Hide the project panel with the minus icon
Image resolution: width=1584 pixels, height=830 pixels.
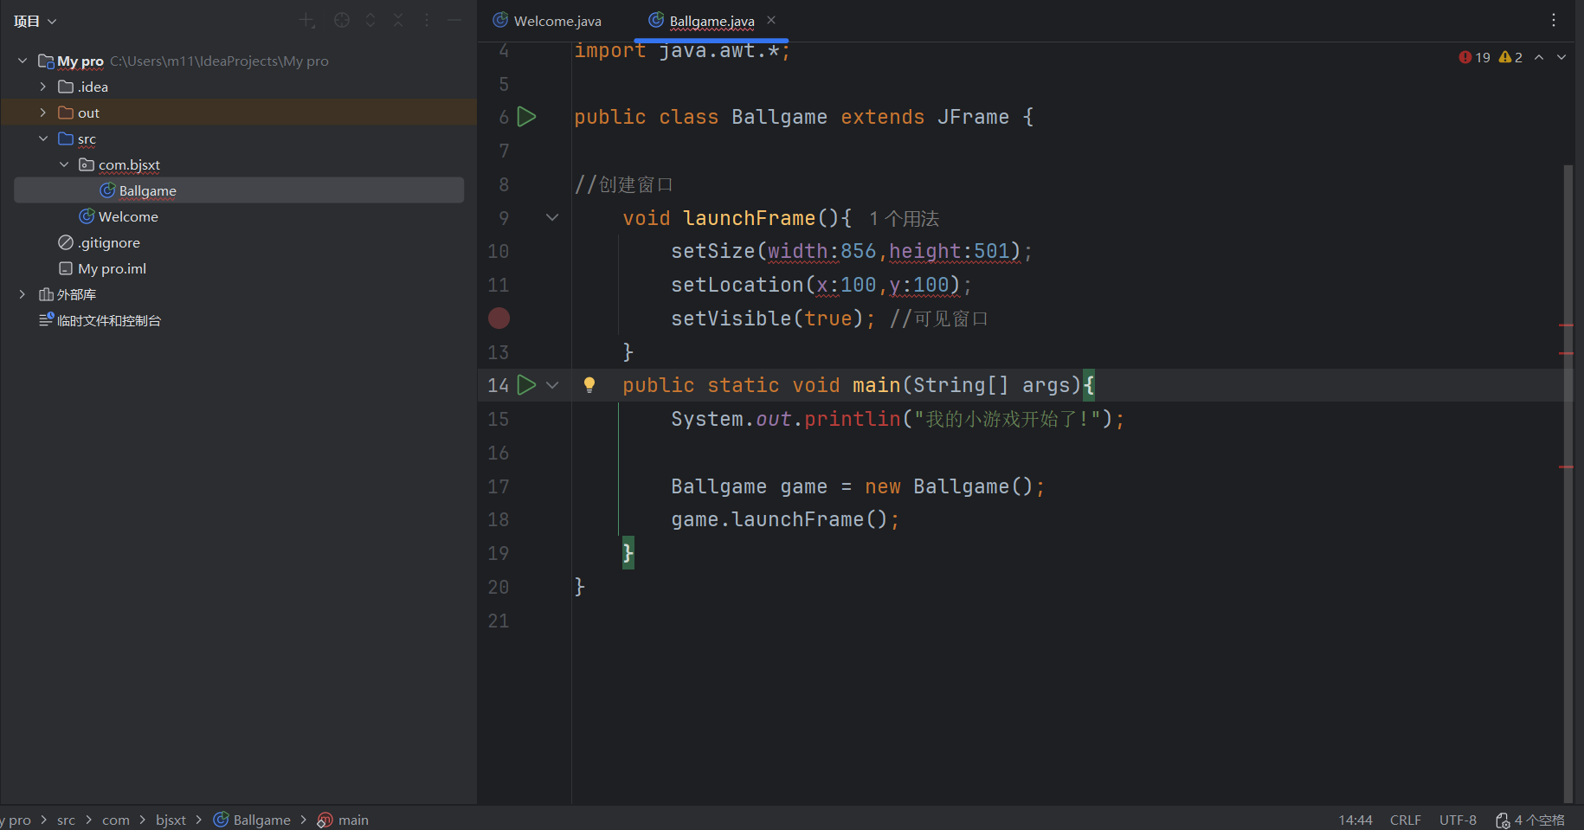click(454, 20)
